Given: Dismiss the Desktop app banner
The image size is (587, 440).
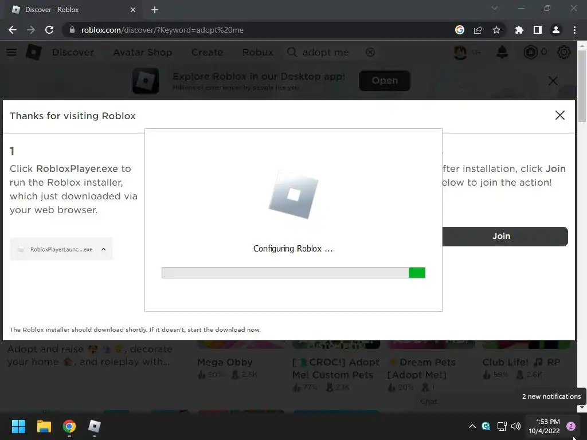Looking at the screenshot, I should point(553,80).
